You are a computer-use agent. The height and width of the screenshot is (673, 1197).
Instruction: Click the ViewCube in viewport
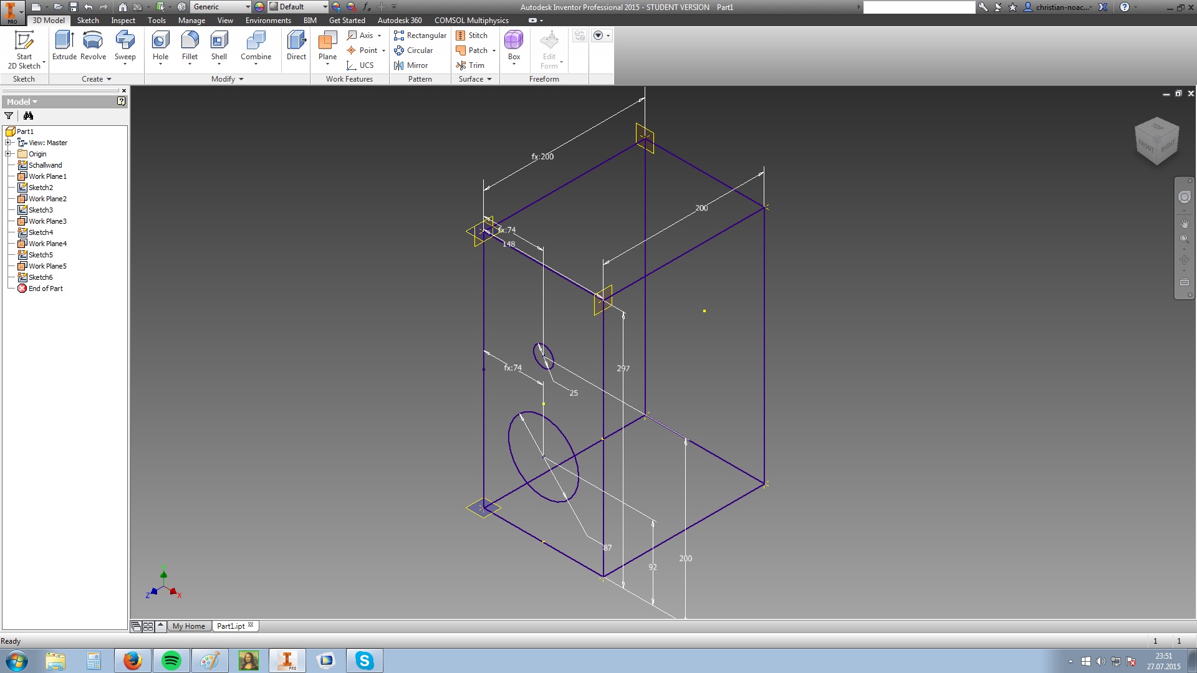coord(1156,141)
